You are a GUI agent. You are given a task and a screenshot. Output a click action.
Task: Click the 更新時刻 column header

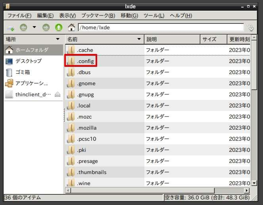(239, 39)
